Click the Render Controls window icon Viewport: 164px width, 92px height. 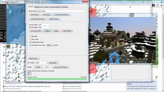click(27, 2)
